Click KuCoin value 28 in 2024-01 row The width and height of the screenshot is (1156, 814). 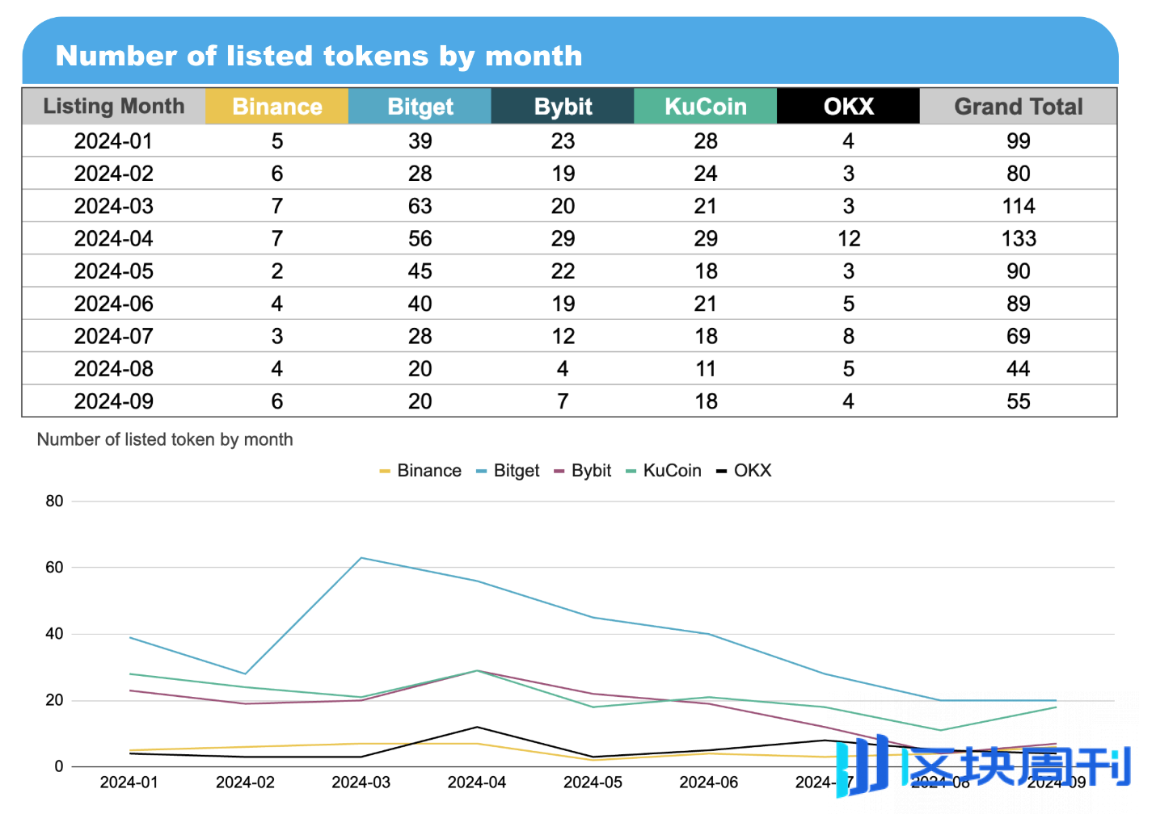[x=706, y=141]
